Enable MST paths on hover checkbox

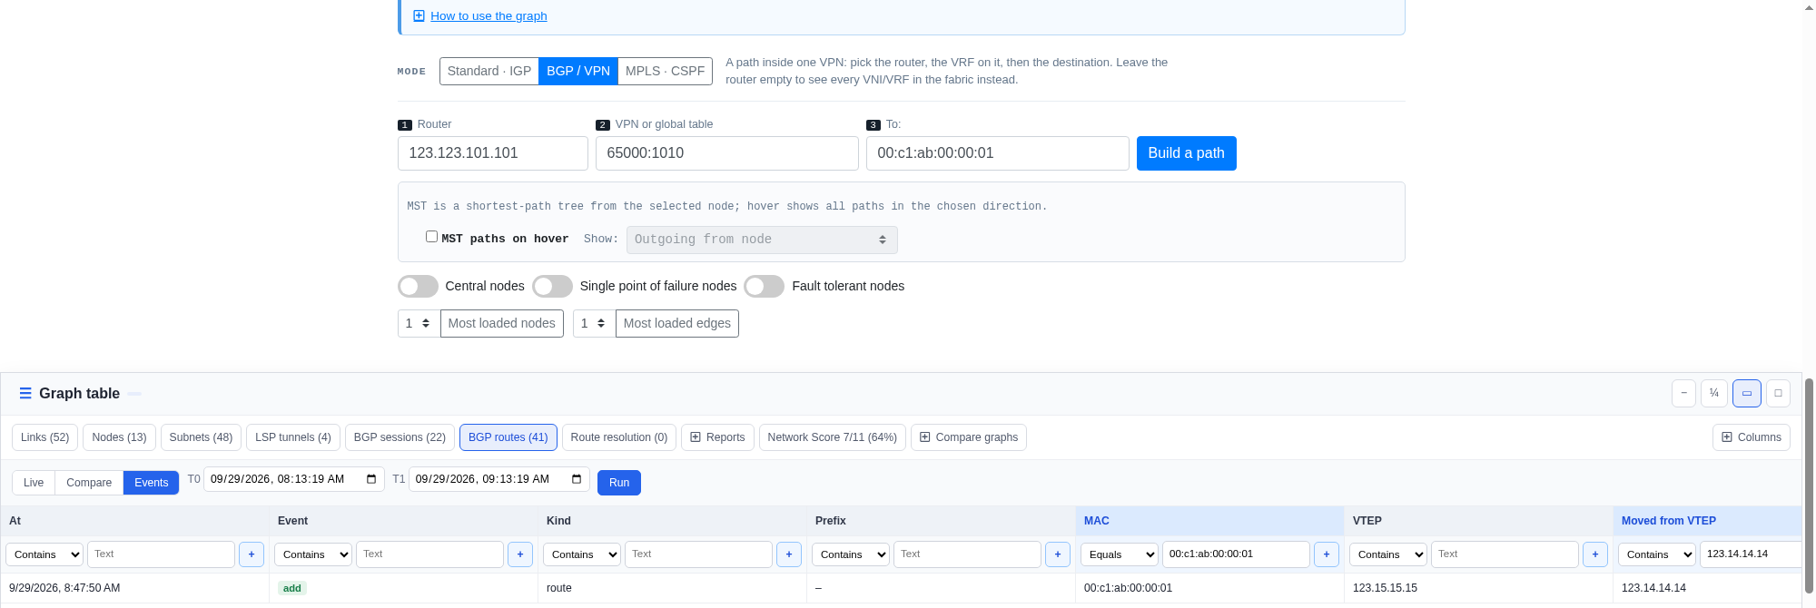[x=431, y=237]
